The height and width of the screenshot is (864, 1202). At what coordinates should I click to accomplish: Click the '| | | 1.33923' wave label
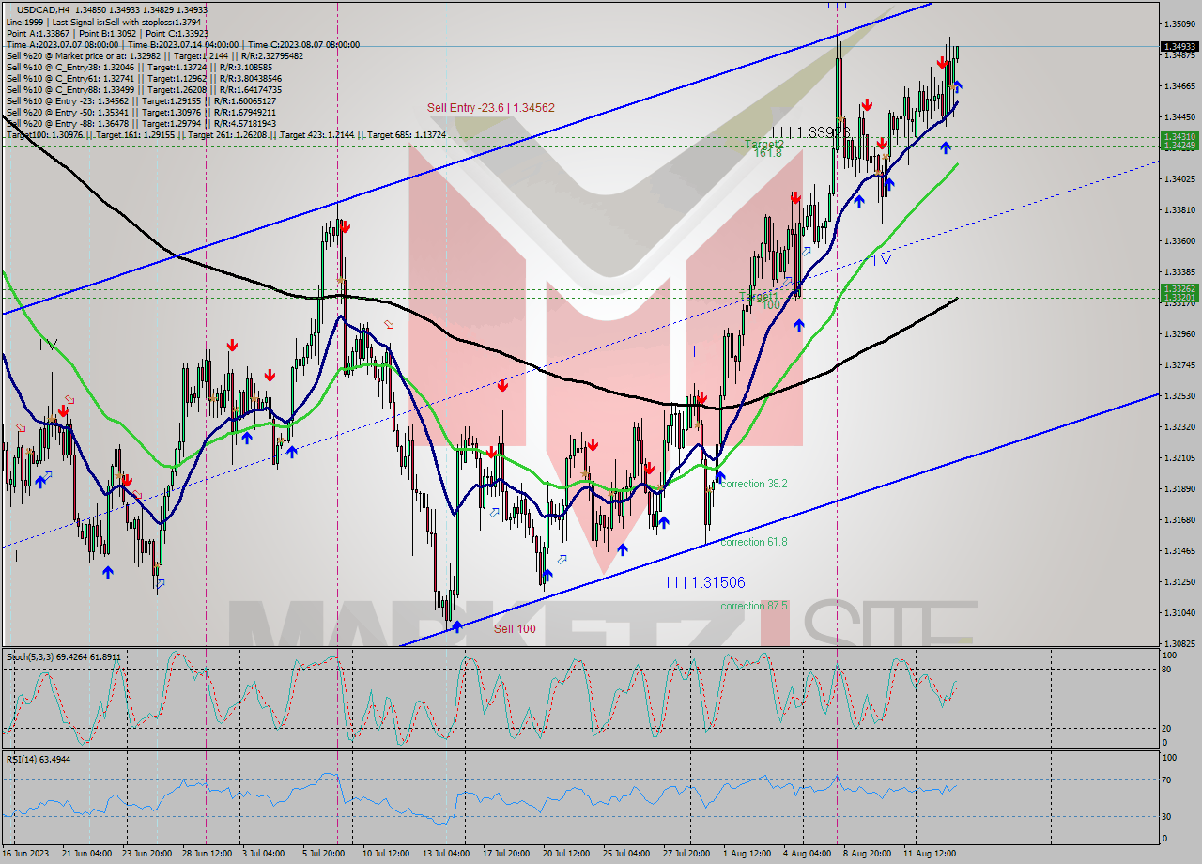pyautogui.click(x=811, y=132)
